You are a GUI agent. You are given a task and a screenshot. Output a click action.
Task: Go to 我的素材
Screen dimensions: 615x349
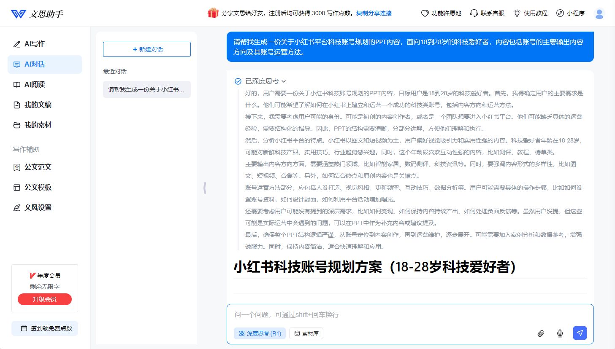45,125
